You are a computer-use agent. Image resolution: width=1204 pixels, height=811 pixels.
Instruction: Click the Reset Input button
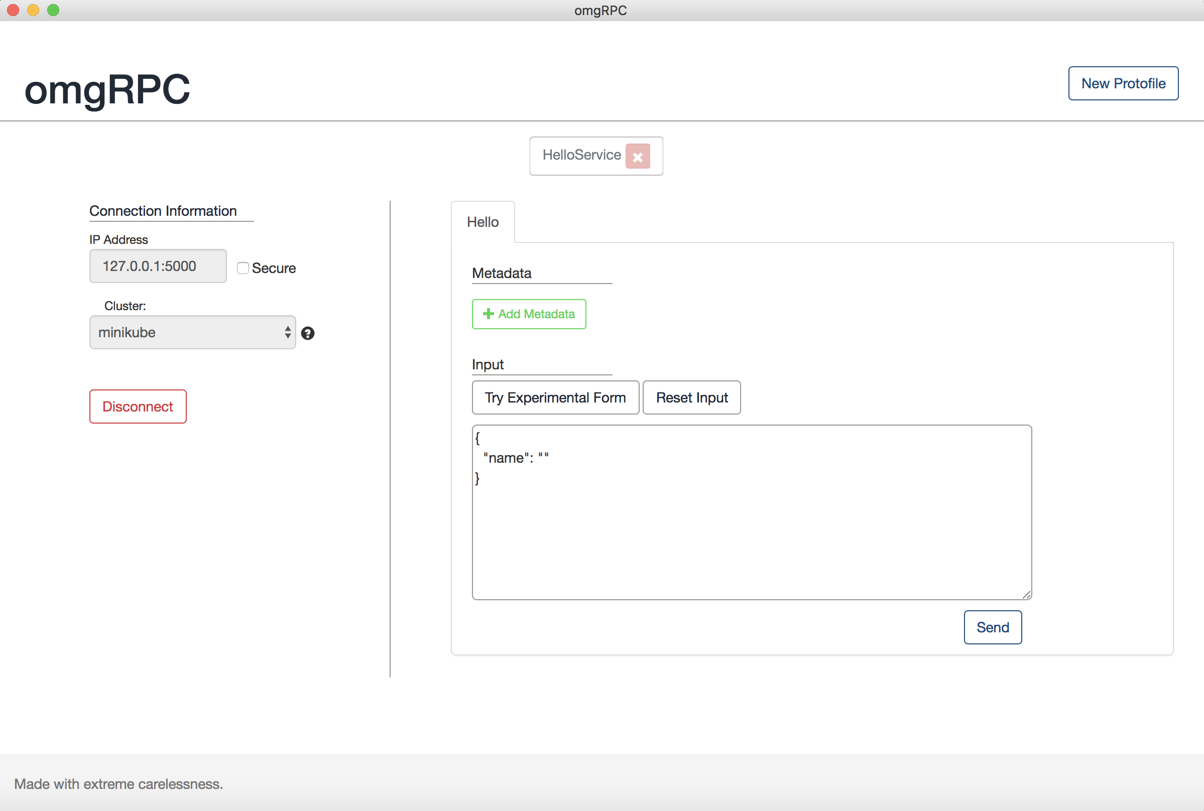click(691, 397)
